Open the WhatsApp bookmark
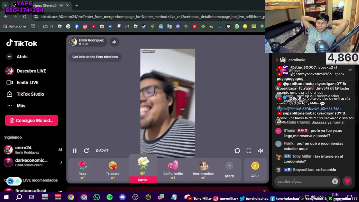 [237, 26]
